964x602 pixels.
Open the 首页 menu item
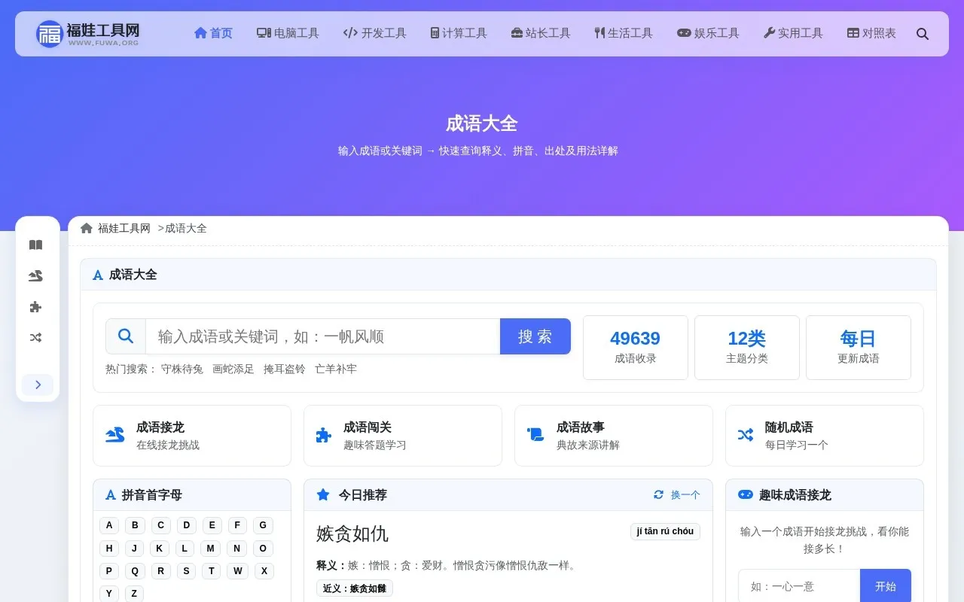point(213,33)
